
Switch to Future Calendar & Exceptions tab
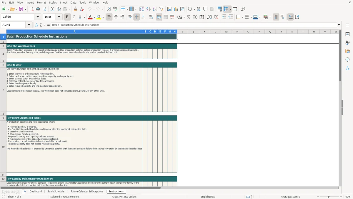(87, 191)
